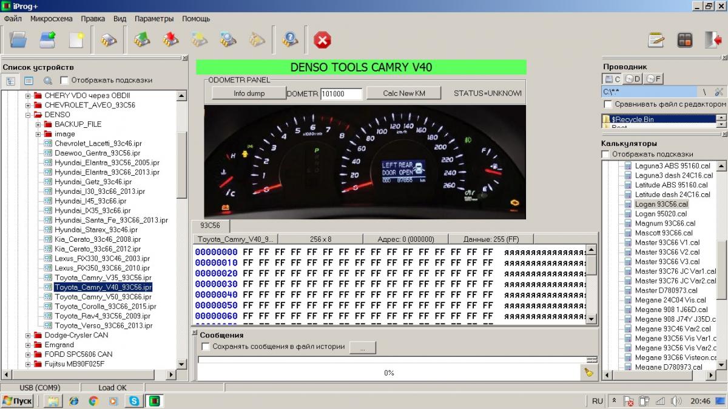This screenshot has width=728, height=409.
Task: Click the open file folder icon
Action: click(x=19, y=40)
